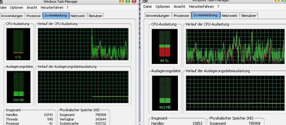Open Herunterfahren menu in right Task-Manager window
This screenshot has width=286, height=125.
click(201, 7)
